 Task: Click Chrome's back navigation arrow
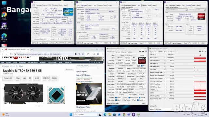(3, 54)
